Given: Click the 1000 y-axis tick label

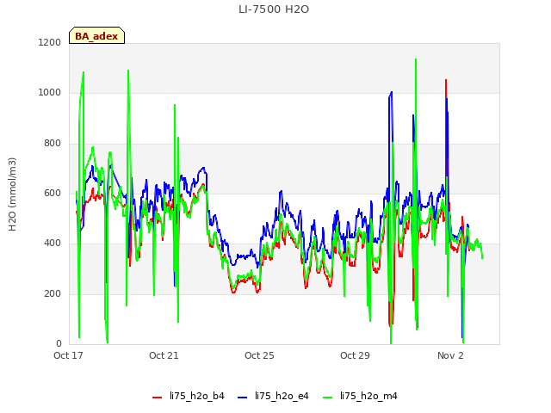Looking at the screenshot, I should 50,92.
